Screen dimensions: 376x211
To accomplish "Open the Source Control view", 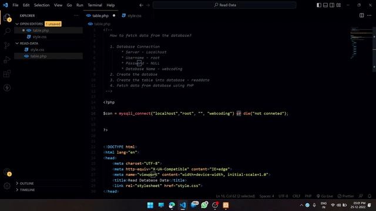I will click(7, 45).
